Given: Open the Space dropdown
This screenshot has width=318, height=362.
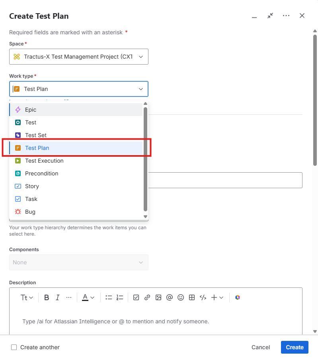Looking at the screenshot, I should pyautogui.click(x=79, y=57).
